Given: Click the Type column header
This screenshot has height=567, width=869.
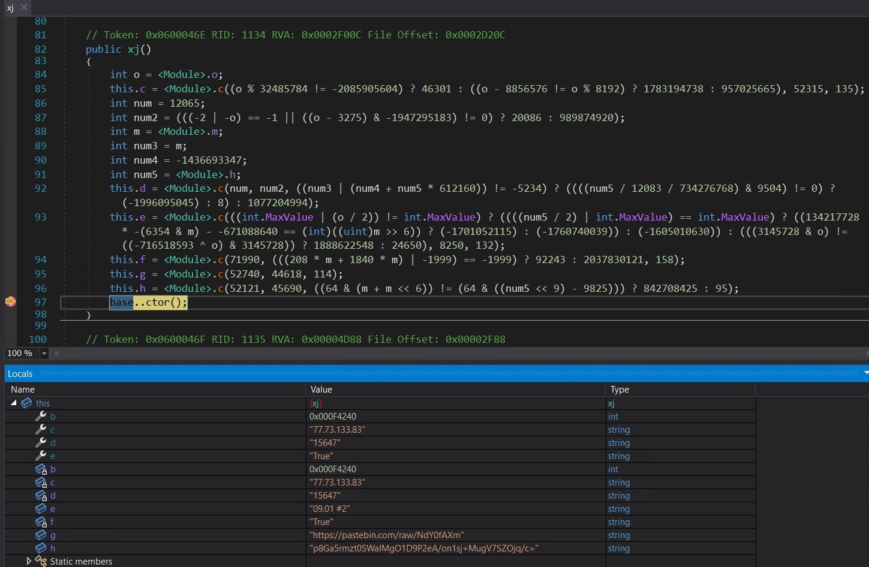Looking at the screenshot, I should coord(620,389).
